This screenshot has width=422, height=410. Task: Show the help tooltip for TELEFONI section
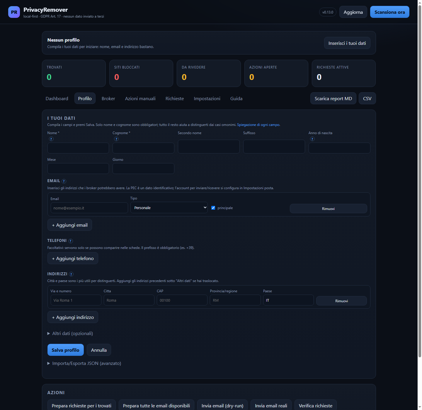71,241
